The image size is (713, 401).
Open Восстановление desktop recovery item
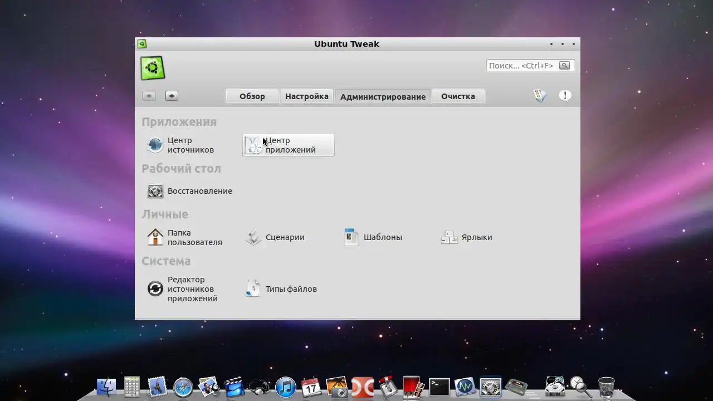pyautogui.click(x=189, y=191)
